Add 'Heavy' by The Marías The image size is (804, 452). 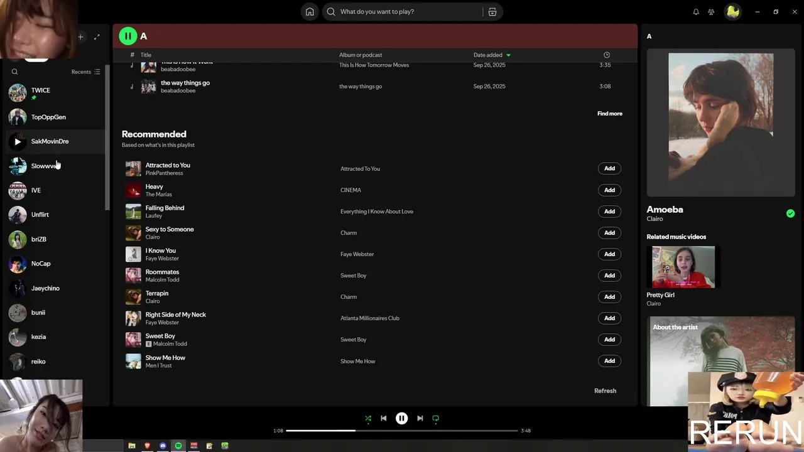click(609, 190)
